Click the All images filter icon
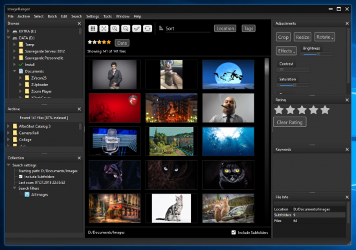The width and height of the screenshot is (356, 250). tap(27, 194)
